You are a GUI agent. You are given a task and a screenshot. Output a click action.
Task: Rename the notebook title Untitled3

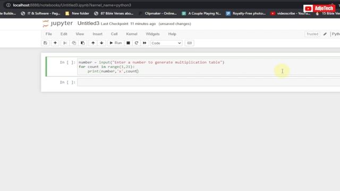click(88, 23)
